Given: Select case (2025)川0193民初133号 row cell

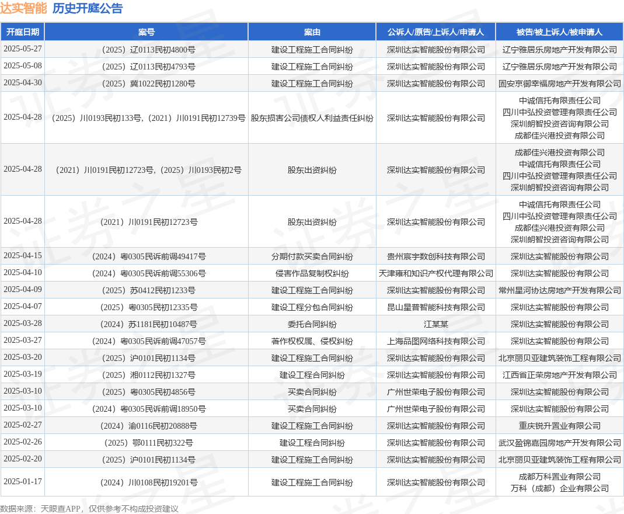Looking at the screenshot, I should [x=147, y=118].
